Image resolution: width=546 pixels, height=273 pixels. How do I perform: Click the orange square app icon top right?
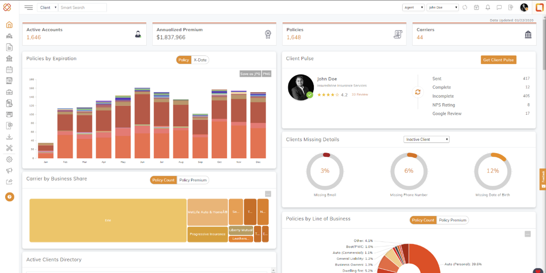(x=540, y=7)
